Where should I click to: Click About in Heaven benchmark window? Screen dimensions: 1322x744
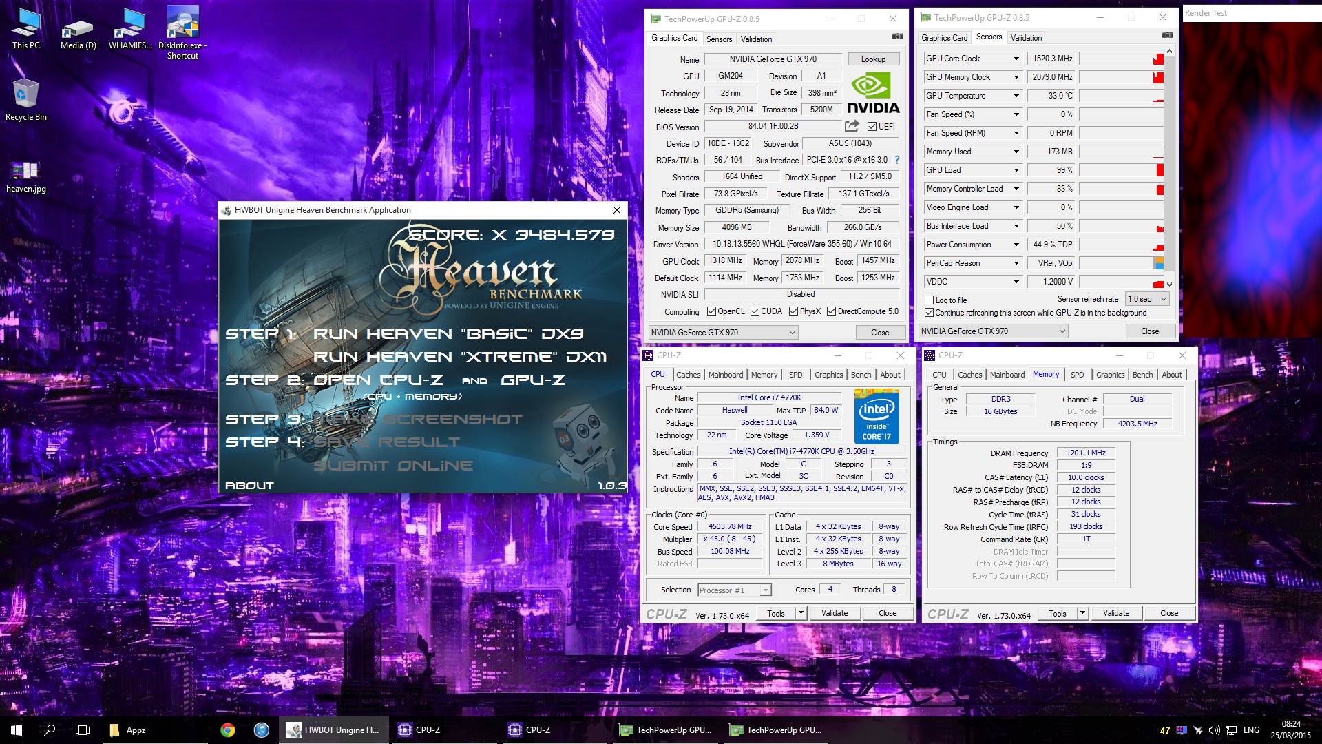pyautogui.click(x=249, y=486)
